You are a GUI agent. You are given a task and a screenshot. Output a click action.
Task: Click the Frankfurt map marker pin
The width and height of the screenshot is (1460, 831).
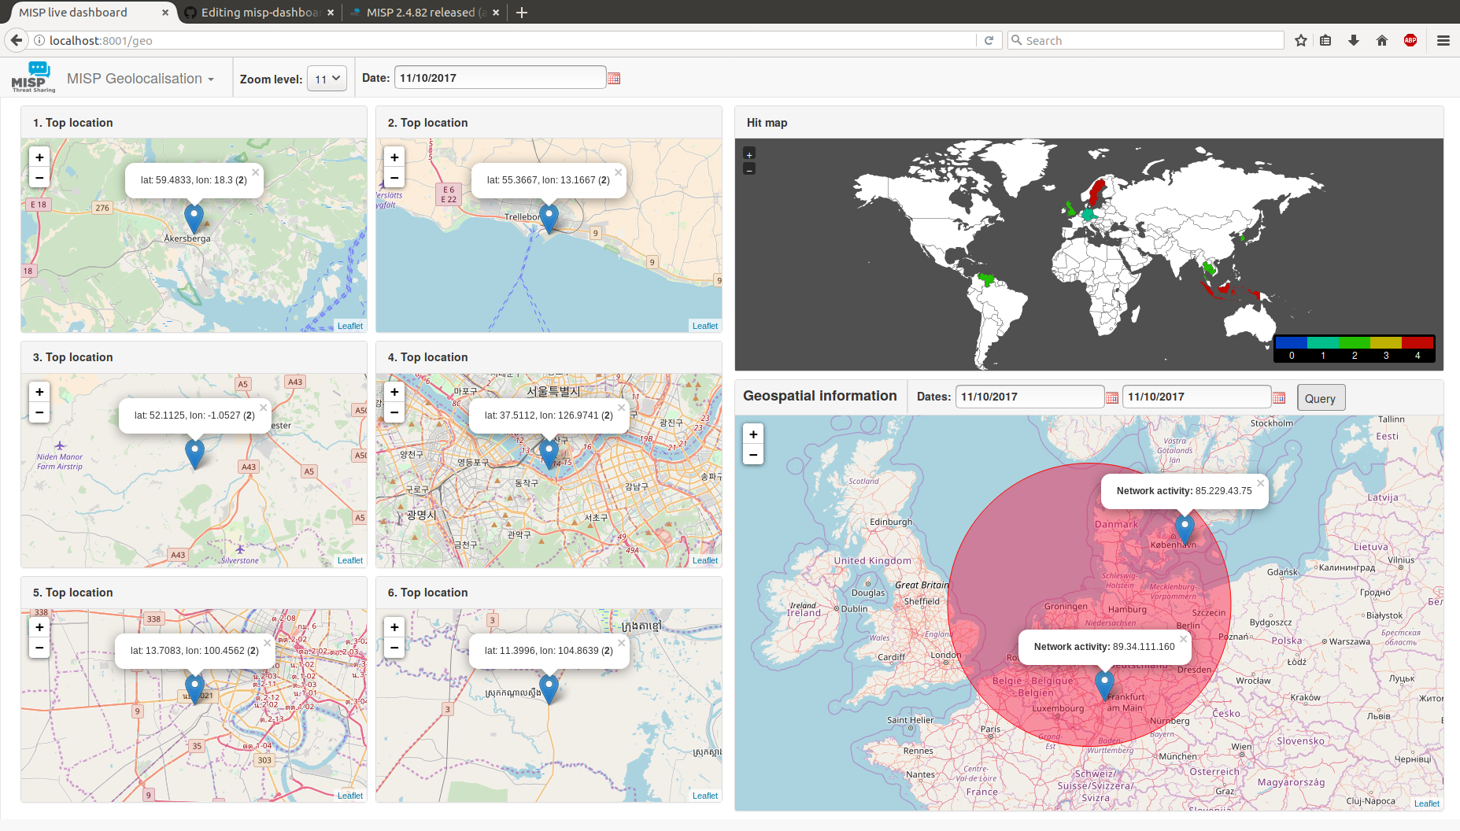1104,683
